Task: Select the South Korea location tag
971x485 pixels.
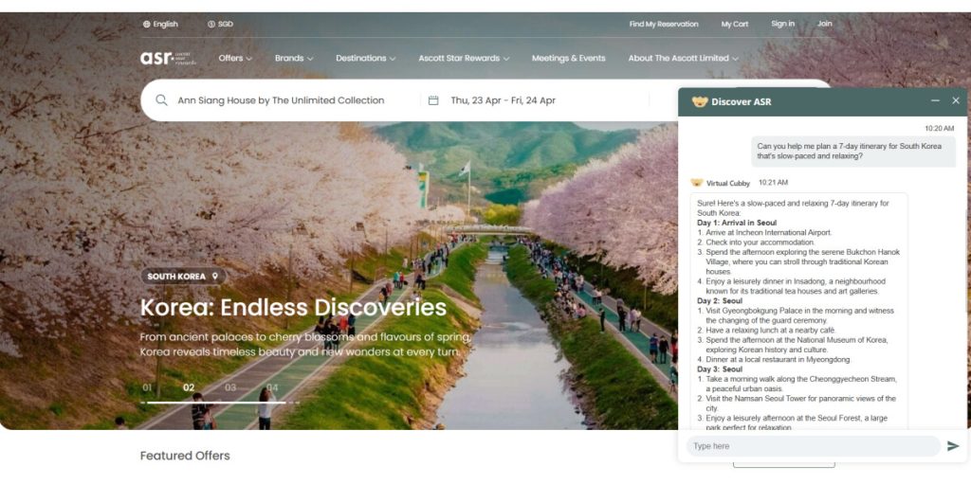Action: tap(184, 277)
